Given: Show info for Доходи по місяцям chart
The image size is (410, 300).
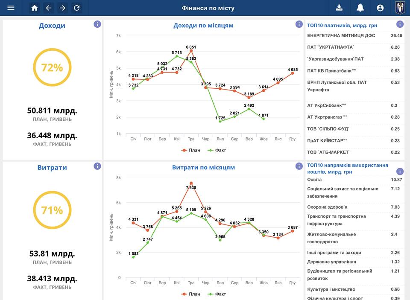Looking at the screenshot, I should click(x=299, y=24).
